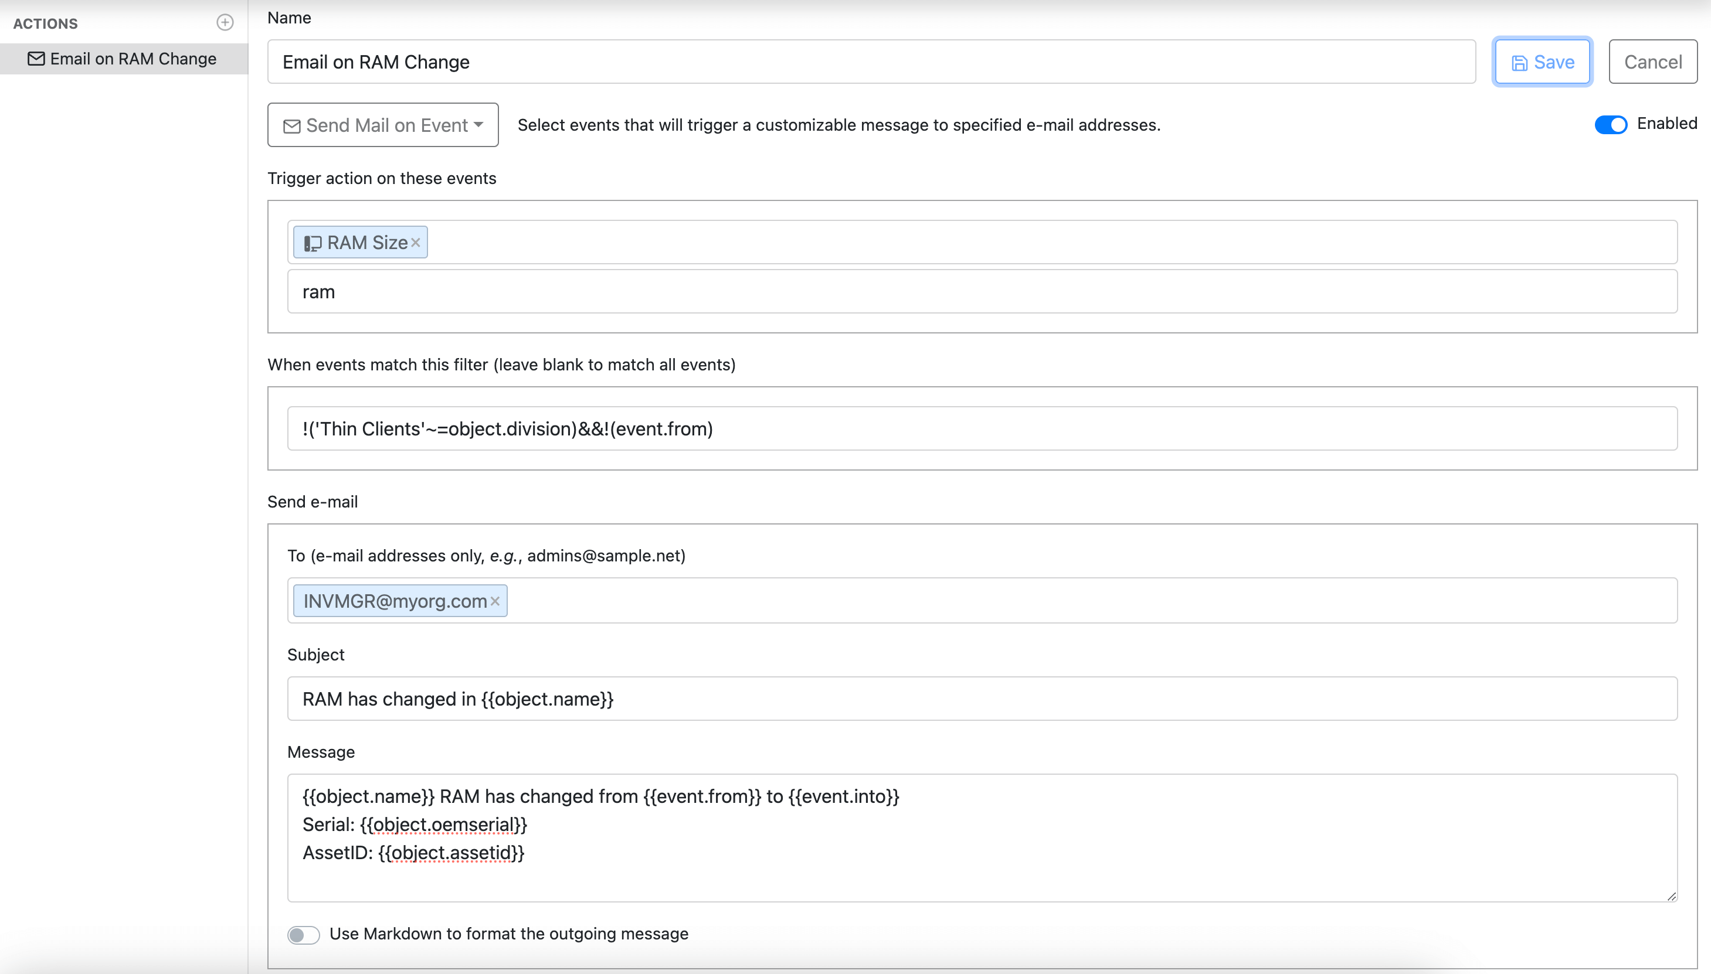Select Email on RAM Change in the Actions sidebar
1711x974 pixels.
click(124, 59)
